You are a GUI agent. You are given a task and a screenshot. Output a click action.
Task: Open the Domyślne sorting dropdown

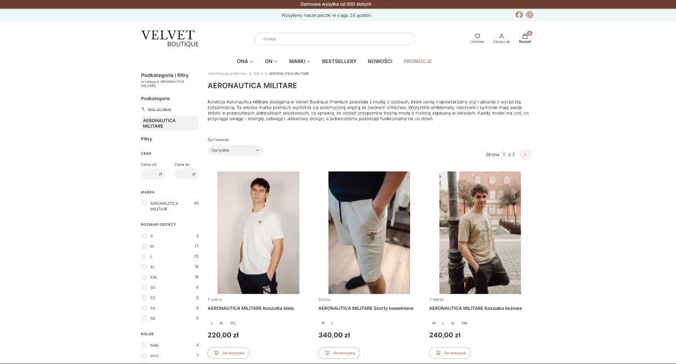(x=235, y=150)
